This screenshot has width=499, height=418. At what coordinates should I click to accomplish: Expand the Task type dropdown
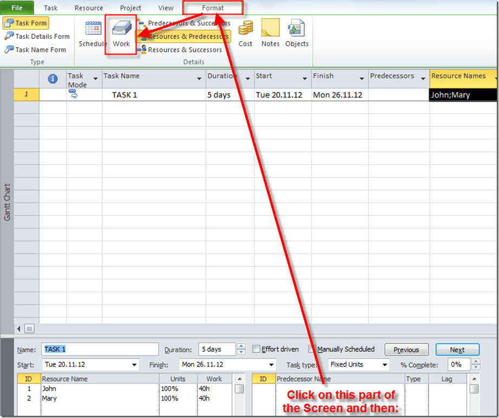[385, 364]
